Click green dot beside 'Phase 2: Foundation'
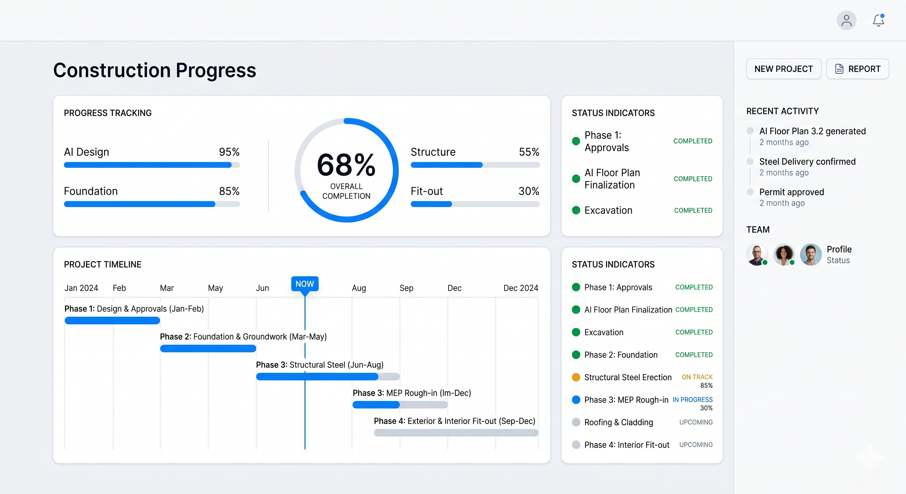The image size is (906, 494). pyautogui.click(x=576, y=355)
